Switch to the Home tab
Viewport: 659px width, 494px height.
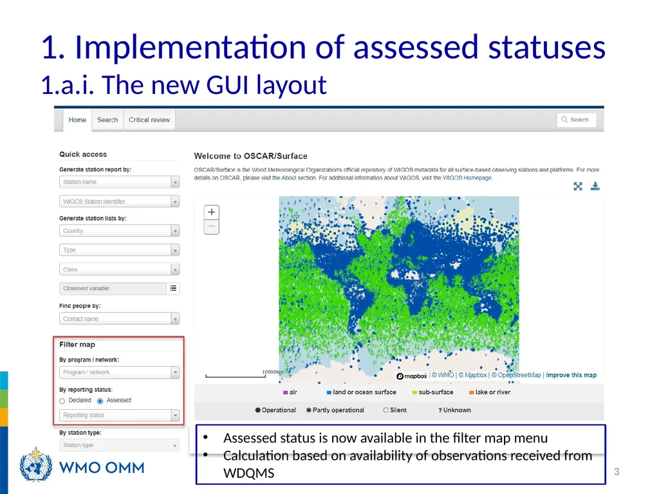click(77, 120)
